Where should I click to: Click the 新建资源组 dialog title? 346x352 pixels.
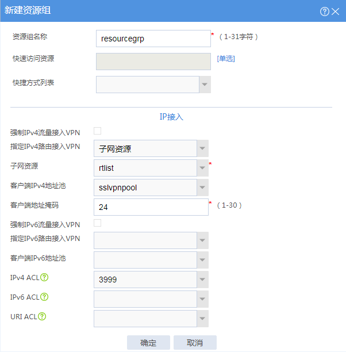28,10
